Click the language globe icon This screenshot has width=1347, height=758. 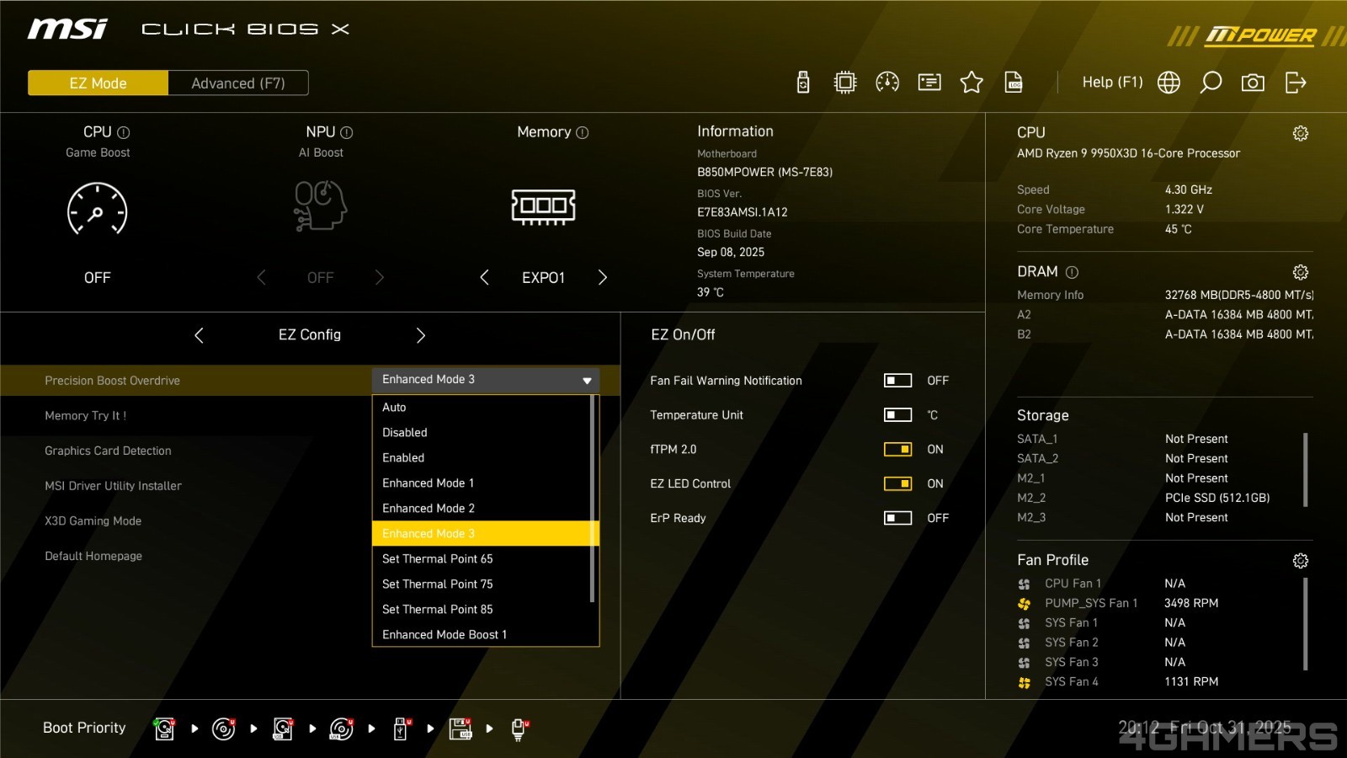pos(1169,83)
